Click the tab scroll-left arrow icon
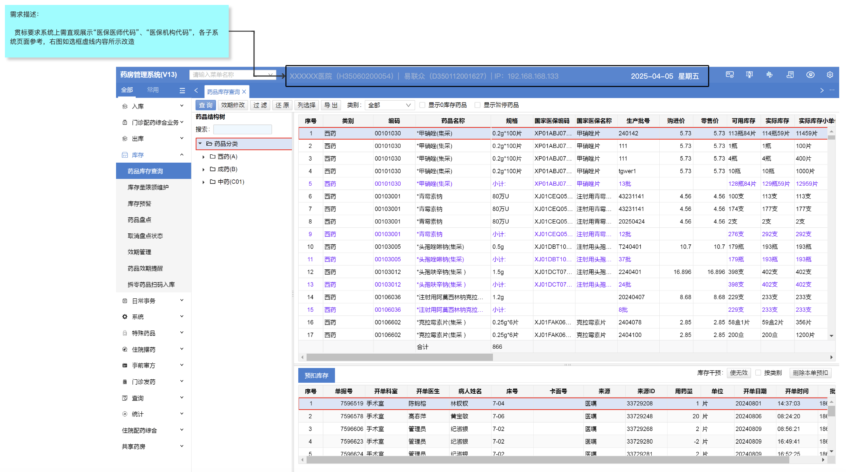 click(x=196, y=90)
